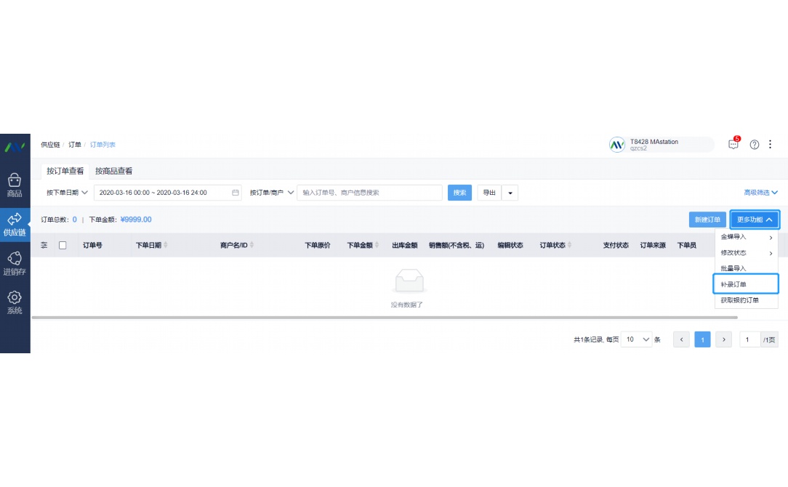Open the 进销存 module in the sidebar
Viewport: 788px width, 487px height.
click(x=15, y=262)
